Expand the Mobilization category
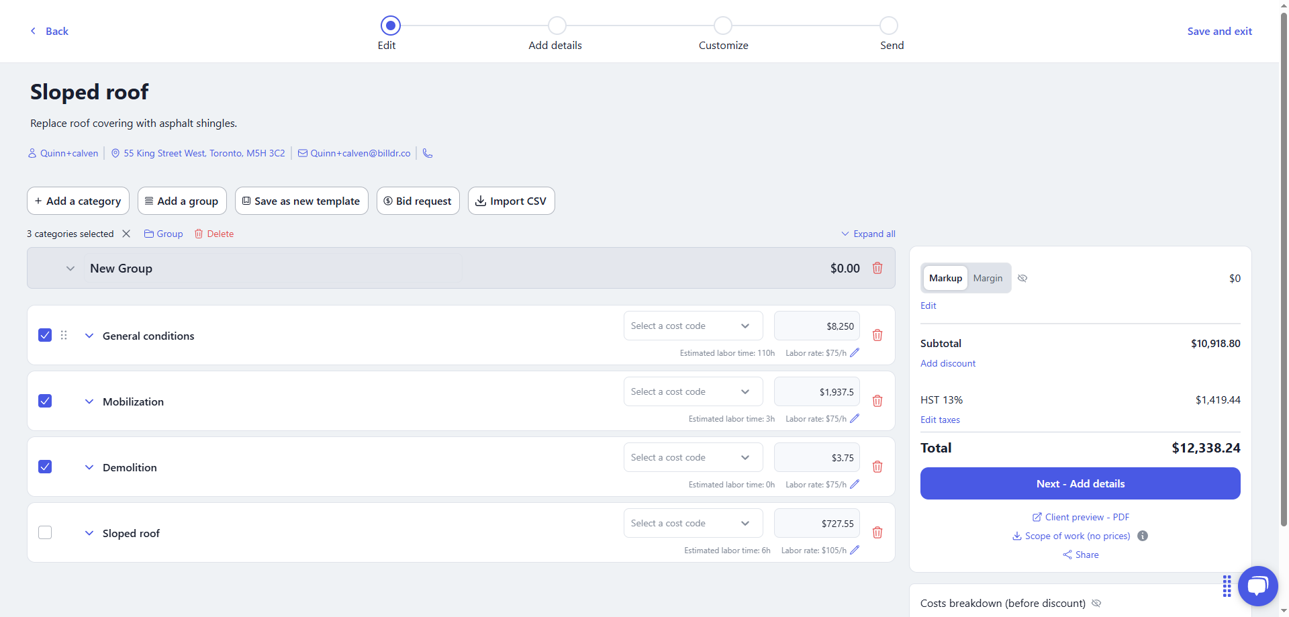Image resolution: width=1289 pixels, height=617 pixels. 89,401
